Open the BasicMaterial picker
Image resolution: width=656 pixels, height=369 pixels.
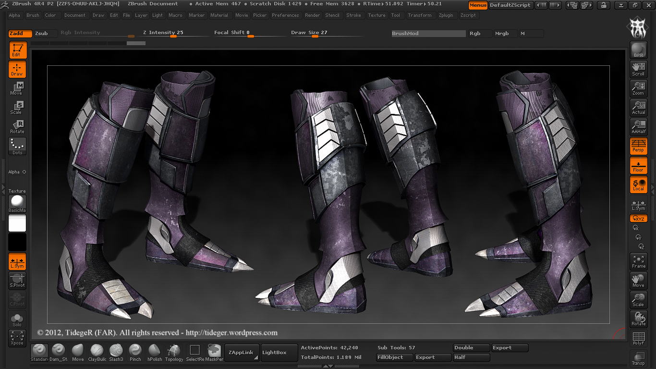click(x=17, y=204)
